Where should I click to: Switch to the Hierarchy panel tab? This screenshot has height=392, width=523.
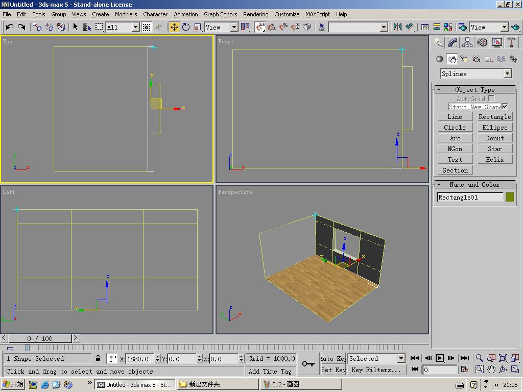point(467,42)
